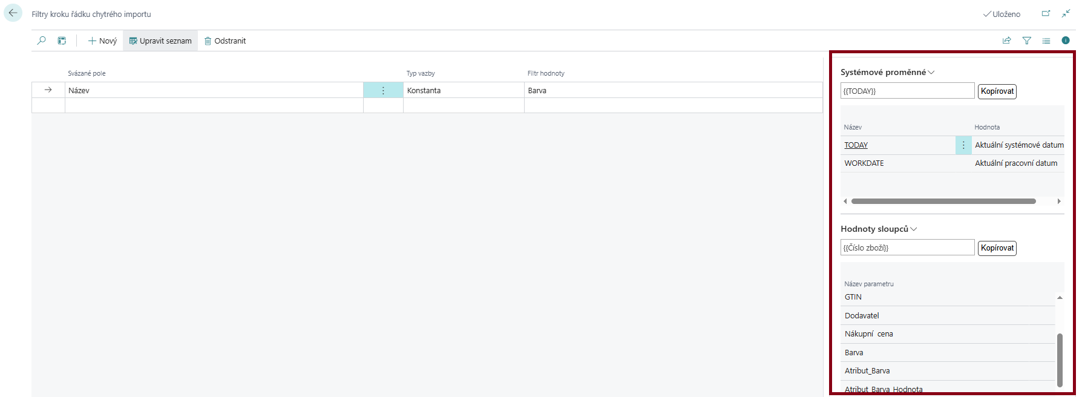Toggle Upravit seznam edit mode
Image resolution: width=1082 pixels, height=397 pixels.
tap(160, 41)
